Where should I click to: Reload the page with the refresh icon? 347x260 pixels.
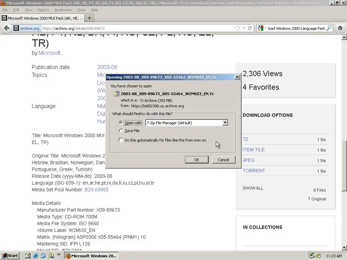250,28
